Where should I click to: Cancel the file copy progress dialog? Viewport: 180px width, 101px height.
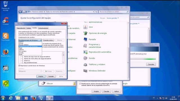click(x=151, y=64)
